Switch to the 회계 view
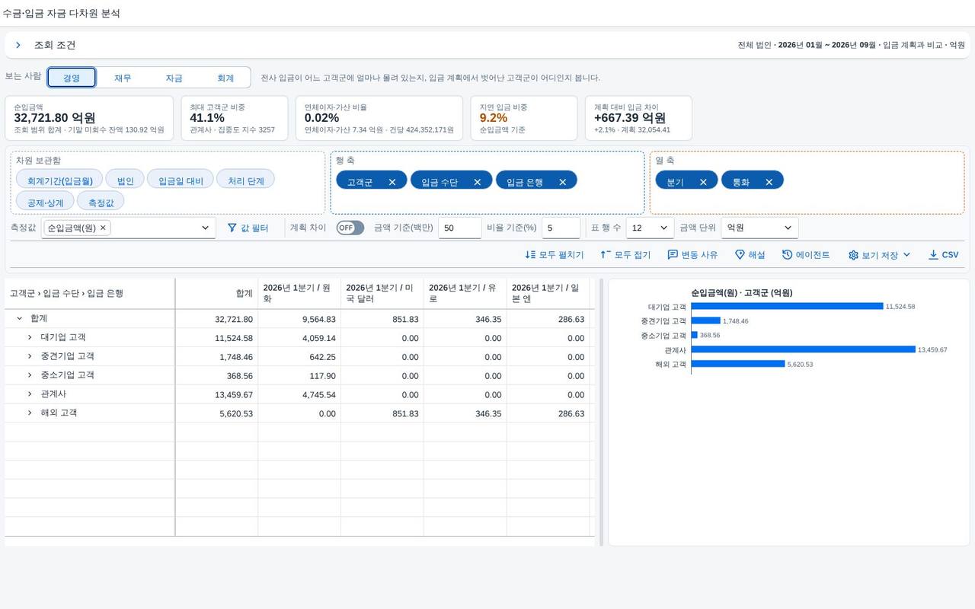The width and height of the screenshot is (975, 609). coord(225,78)
